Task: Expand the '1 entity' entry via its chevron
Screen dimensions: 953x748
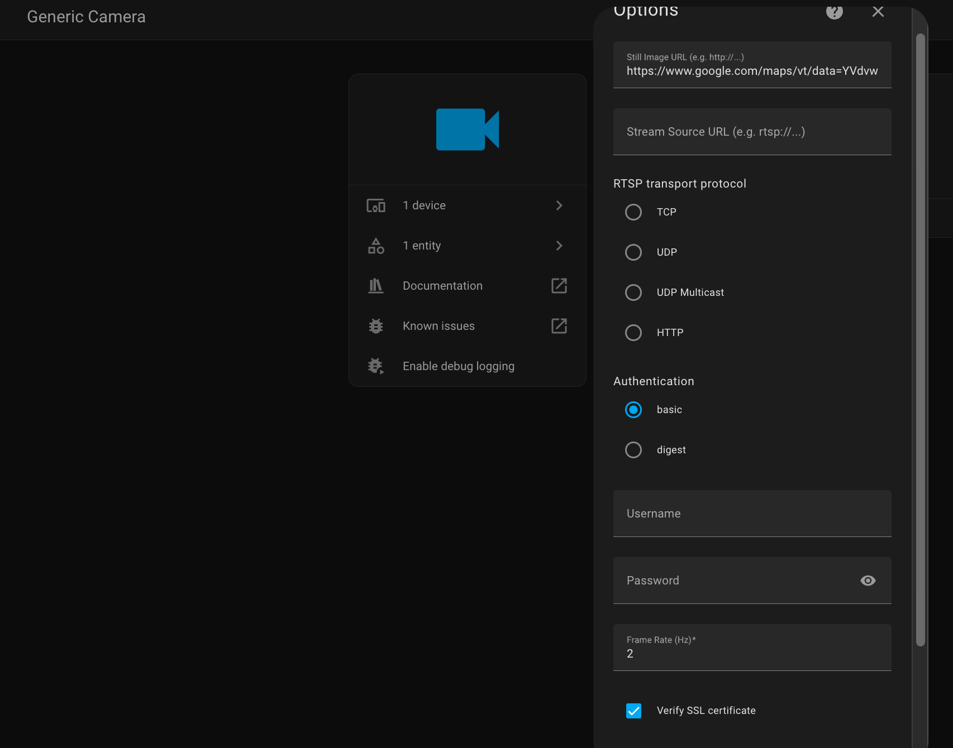Action: pos(559,246)
